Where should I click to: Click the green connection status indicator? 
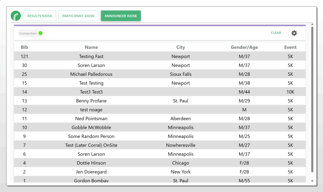(40, 33)
